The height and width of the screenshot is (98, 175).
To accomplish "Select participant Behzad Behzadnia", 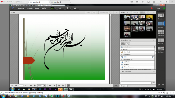I will [137, 67].
